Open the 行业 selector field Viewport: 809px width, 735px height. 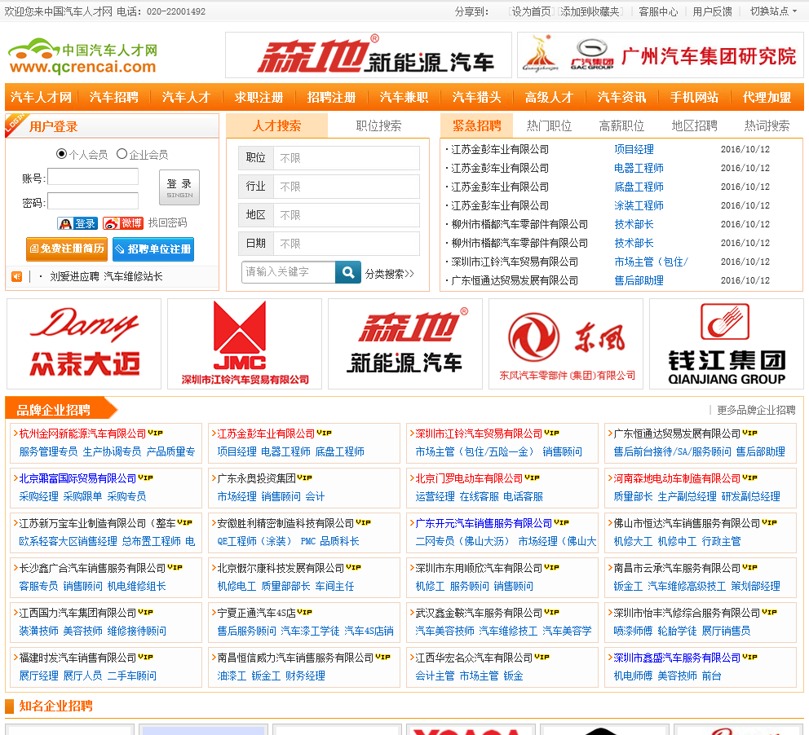(329, 187)
